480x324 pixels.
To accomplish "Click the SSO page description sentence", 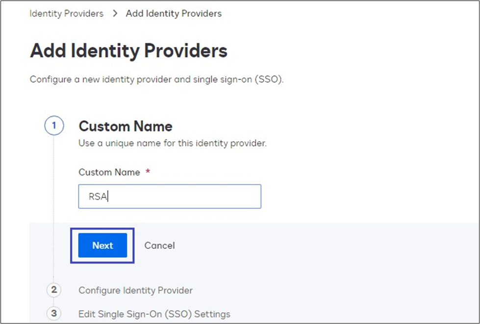I will tap(156, 79).
